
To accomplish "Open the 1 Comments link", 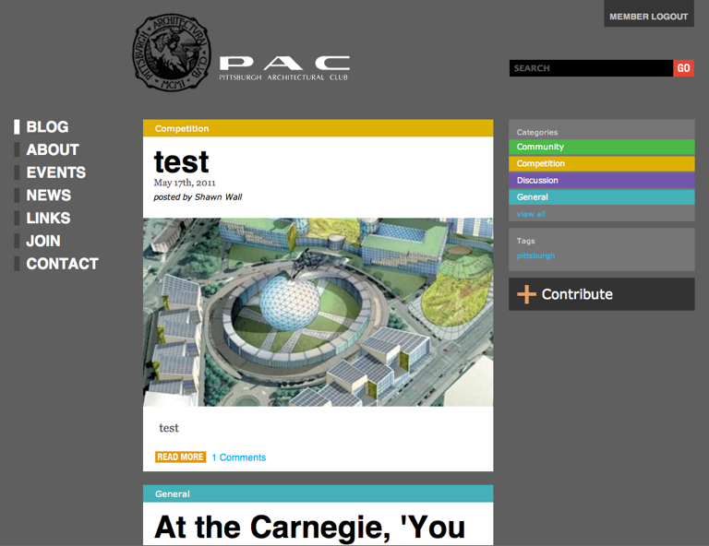I will [239, 457].
